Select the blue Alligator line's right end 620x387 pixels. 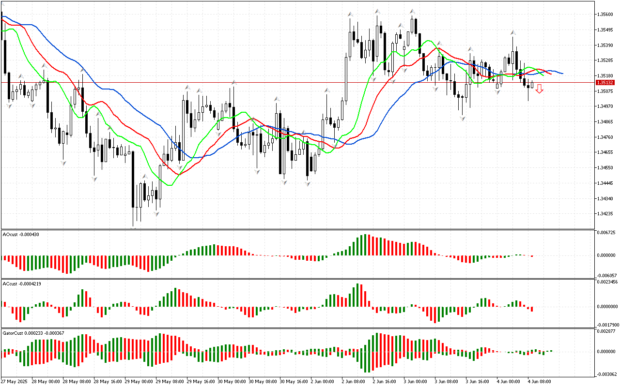tap(562, 74)
